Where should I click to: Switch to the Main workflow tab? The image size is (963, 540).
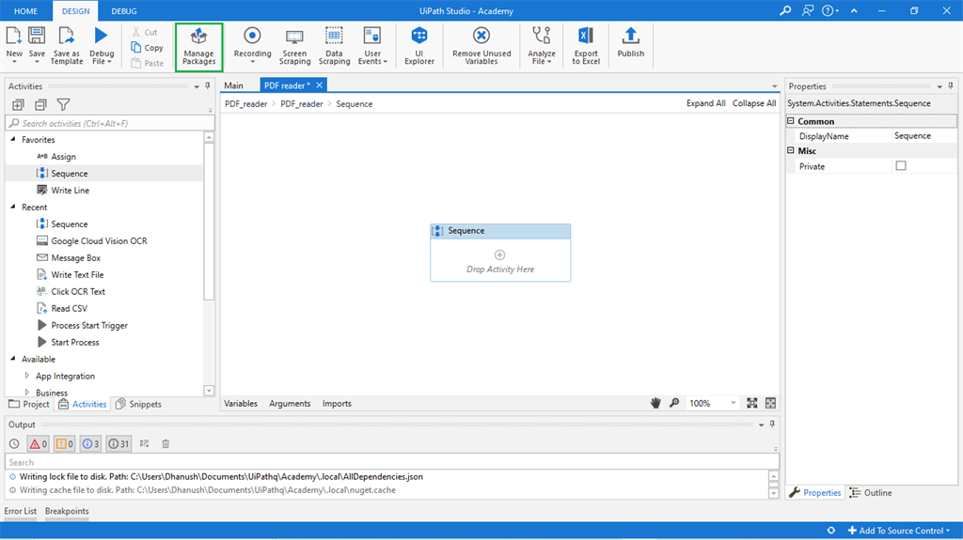click(233, 85)
